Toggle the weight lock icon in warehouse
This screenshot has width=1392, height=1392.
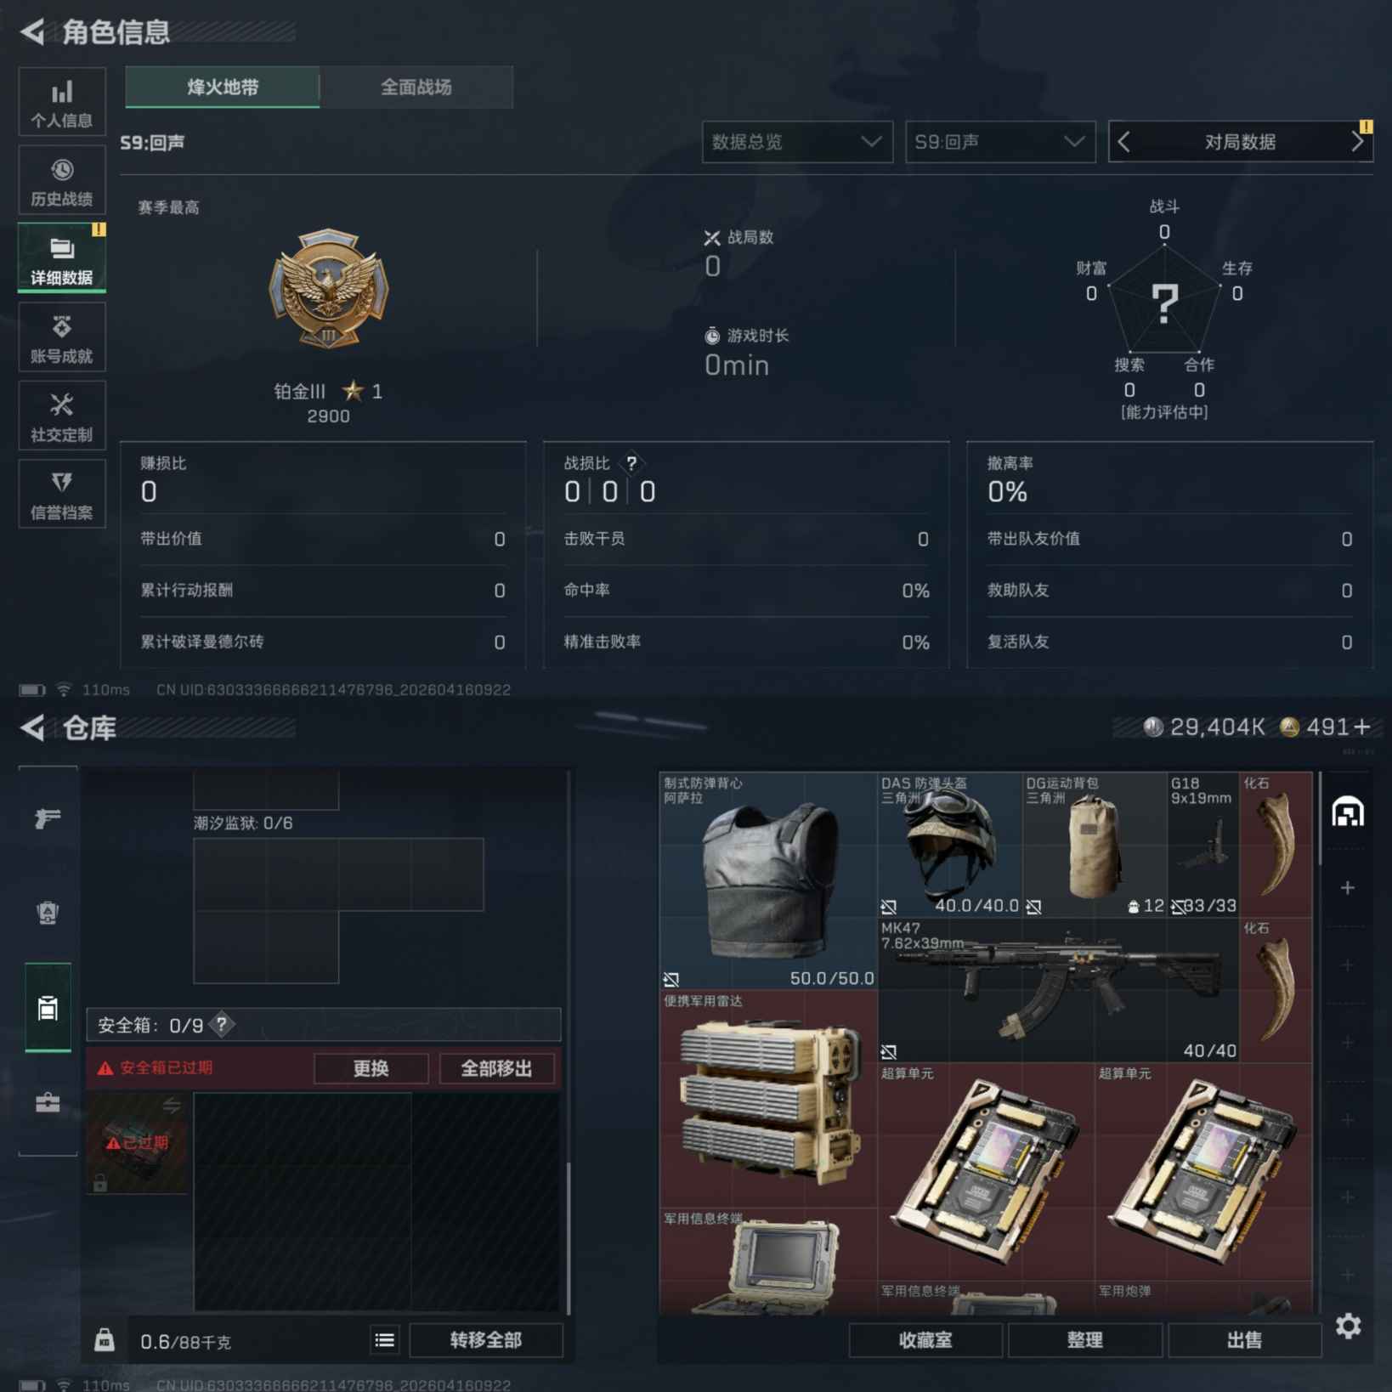coord(105,1340)
